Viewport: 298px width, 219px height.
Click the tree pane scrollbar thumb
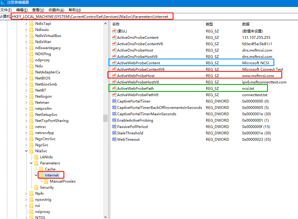point(106,118)
